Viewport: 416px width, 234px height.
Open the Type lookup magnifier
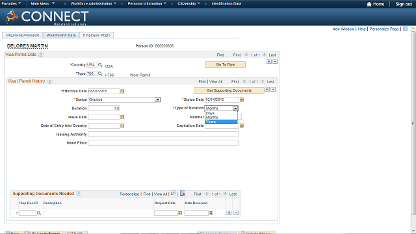click(100, 73)
